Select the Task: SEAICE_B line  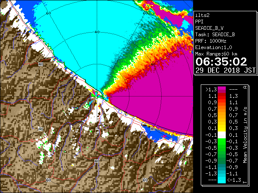click(215, 35)
